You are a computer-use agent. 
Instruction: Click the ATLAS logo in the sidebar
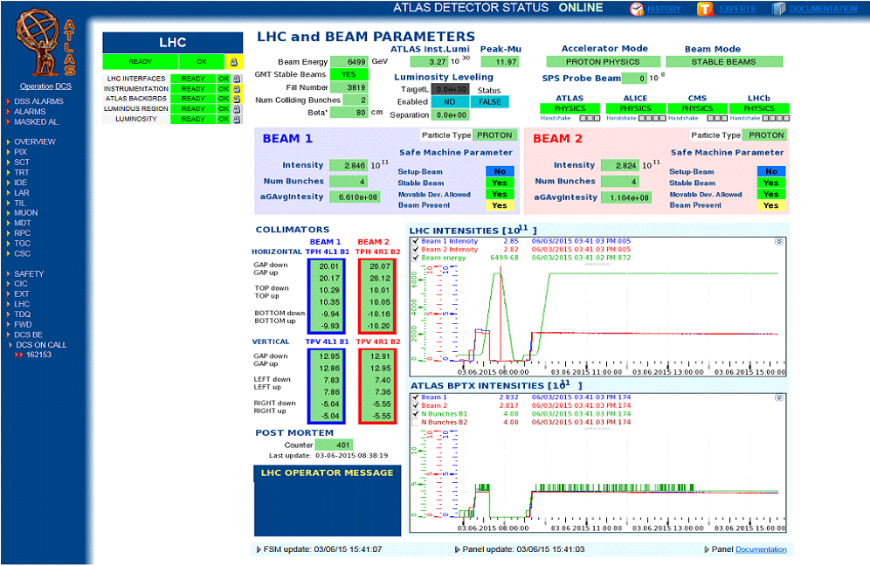coord(44,42)
